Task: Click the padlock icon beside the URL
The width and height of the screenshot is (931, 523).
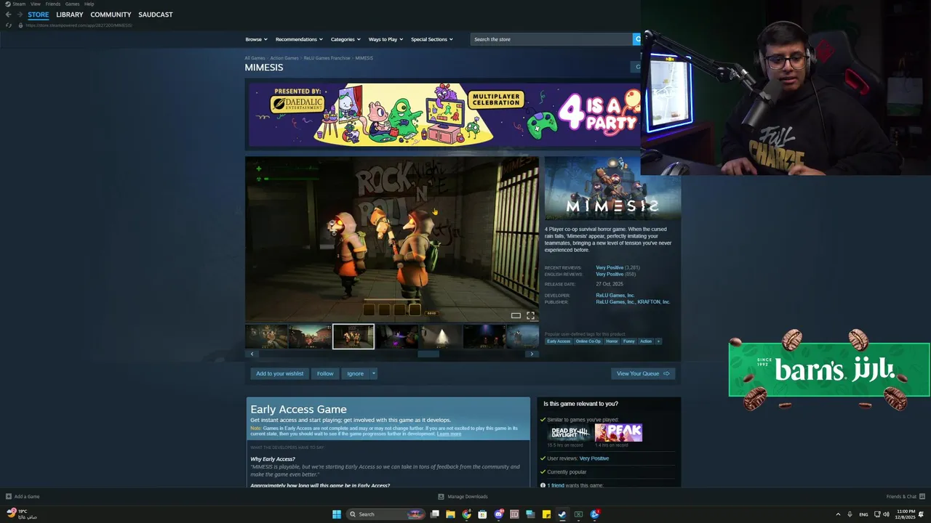Action: pos(20,25)
